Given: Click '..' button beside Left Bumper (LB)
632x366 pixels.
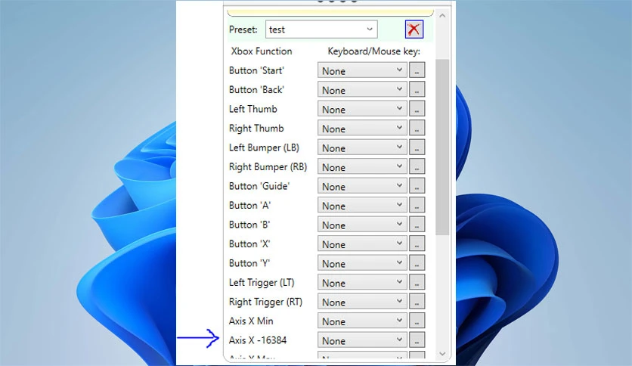Looking at the screenshot, I should click(x=417, y=147).
